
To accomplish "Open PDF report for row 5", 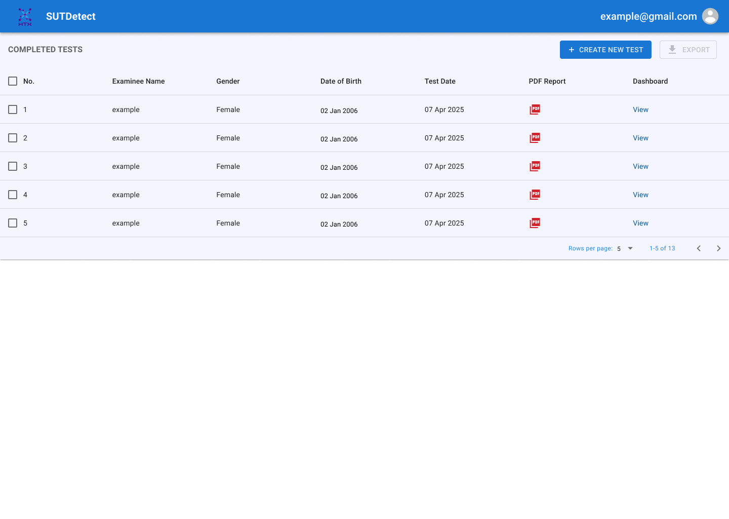I will 535,223.
